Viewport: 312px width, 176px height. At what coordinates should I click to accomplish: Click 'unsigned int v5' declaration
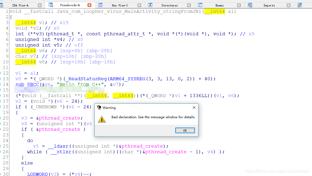coord(37,45)
